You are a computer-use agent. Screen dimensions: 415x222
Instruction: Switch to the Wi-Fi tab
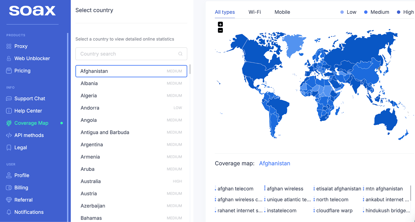255,12
